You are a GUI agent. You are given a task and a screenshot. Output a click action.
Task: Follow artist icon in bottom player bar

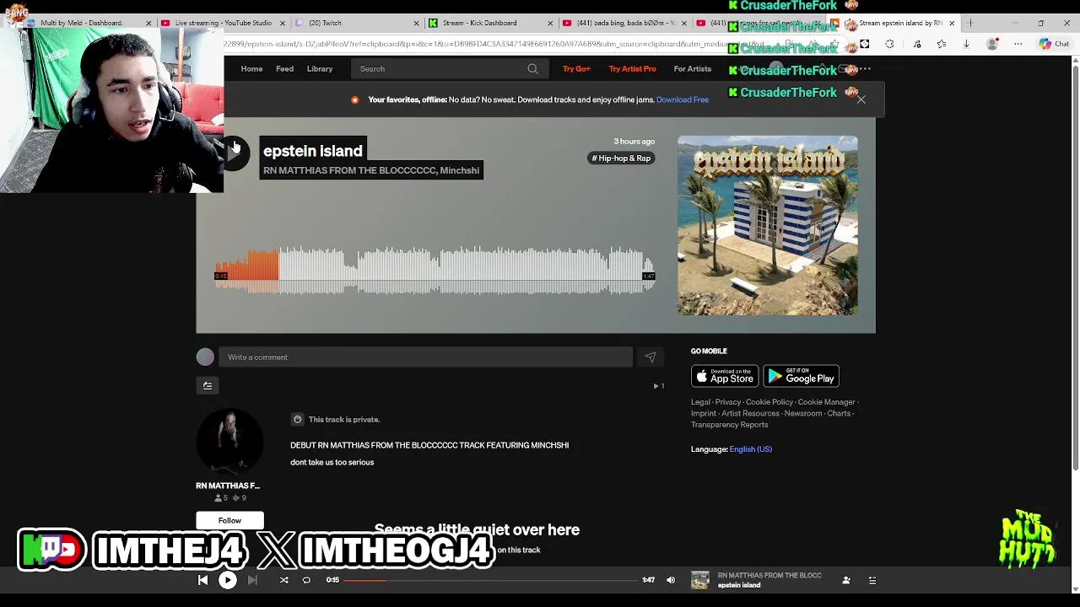tap(846, 580)
